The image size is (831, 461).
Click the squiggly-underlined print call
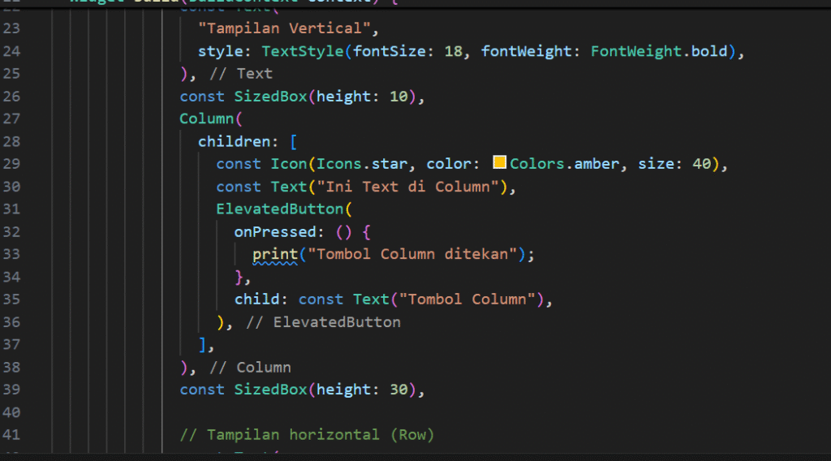[x=275, y=254]
